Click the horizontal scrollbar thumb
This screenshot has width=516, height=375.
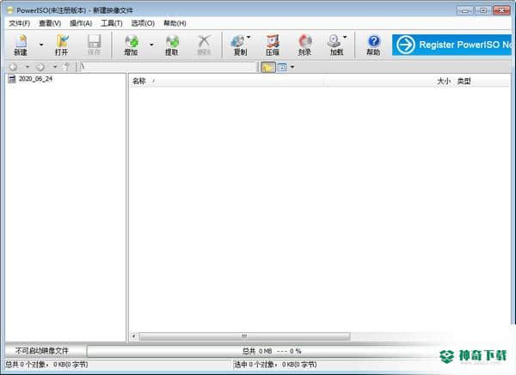point(244,336)
